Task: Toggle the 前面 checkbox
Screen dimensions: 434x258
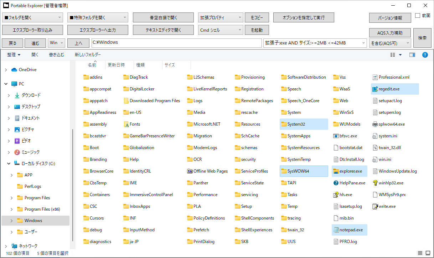Action: (x=418, y=16)
